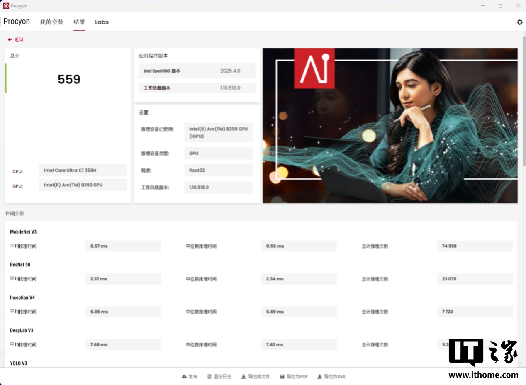The width and height of the screenshot is (526, 385).
Task: Click the Procyon app logo in title bar
Action: coord(6,6)
